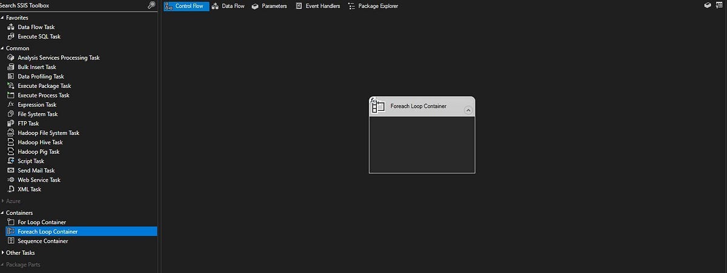This screenshot has height=273, width=727.
Task: Select Hadoop File System Task label
Action: 48,133
